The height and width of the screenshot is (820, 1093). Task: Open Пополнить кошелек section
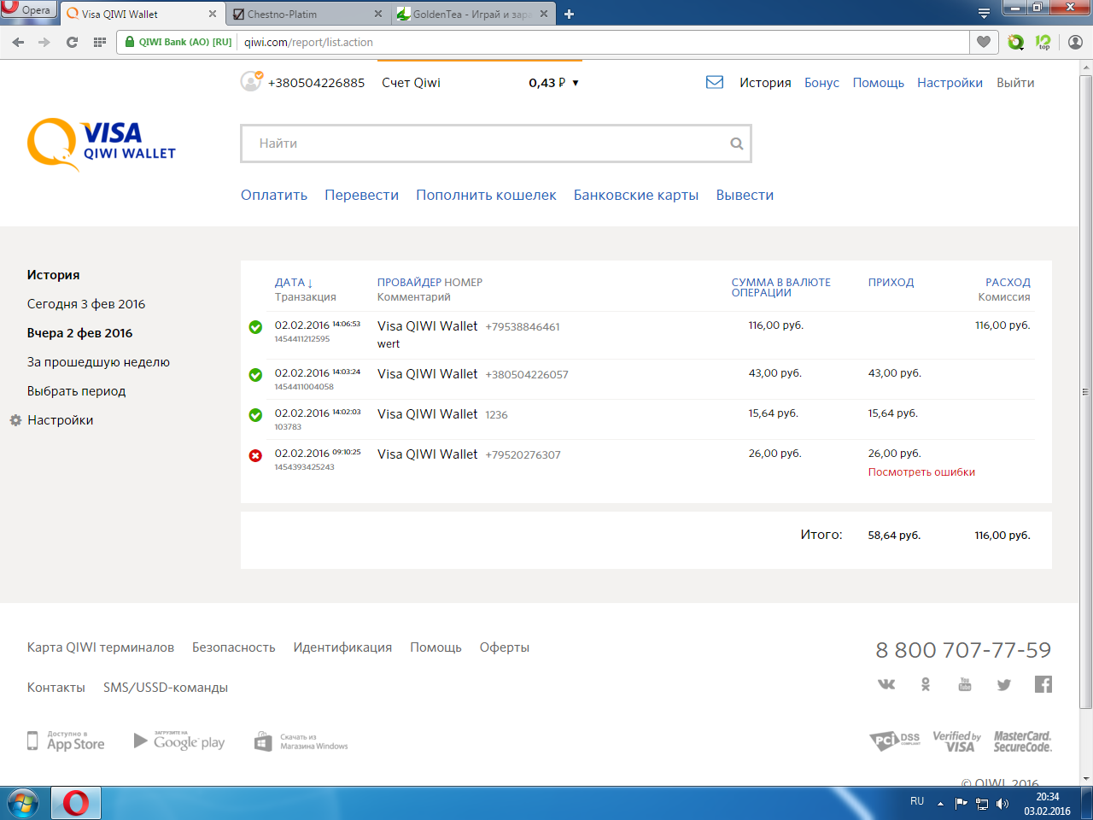pos(486,195)
